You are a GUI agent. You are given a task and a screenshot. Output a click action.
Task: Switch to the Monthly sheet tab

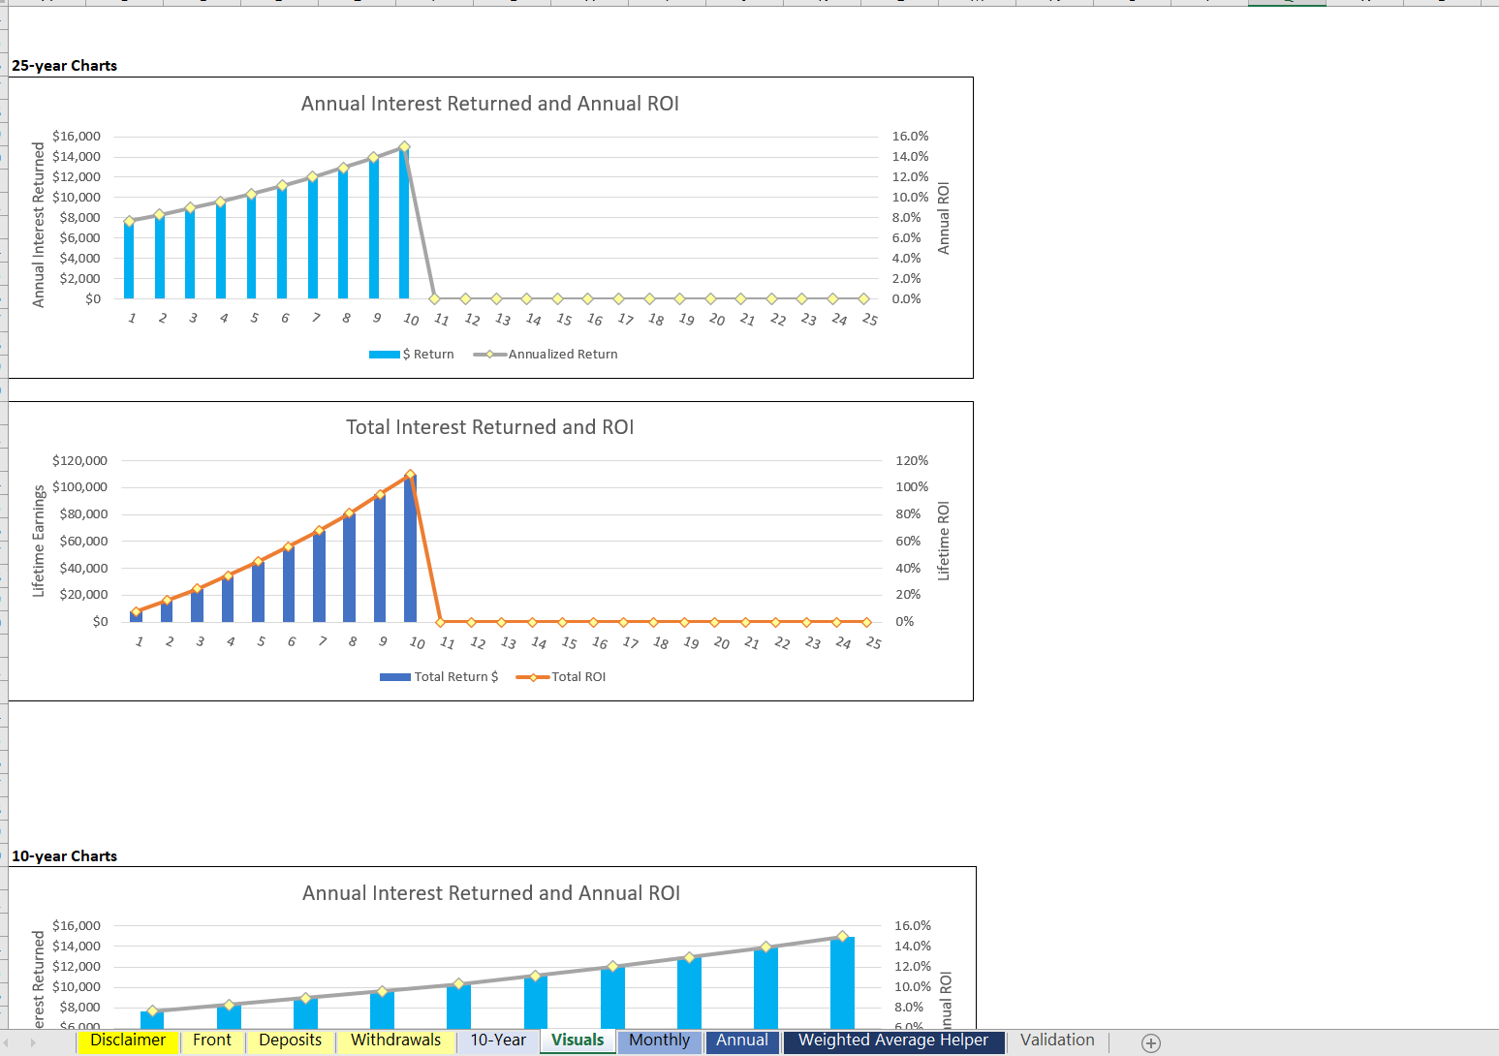tap(659, 1040)
